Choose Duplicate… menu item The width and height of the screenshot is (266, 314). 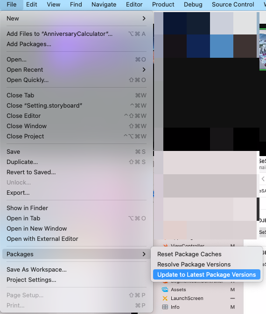[x=77, y=162]
